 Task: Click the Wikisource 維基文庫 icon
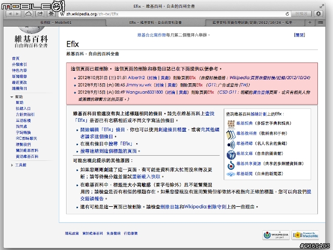[x=231, y=155]
